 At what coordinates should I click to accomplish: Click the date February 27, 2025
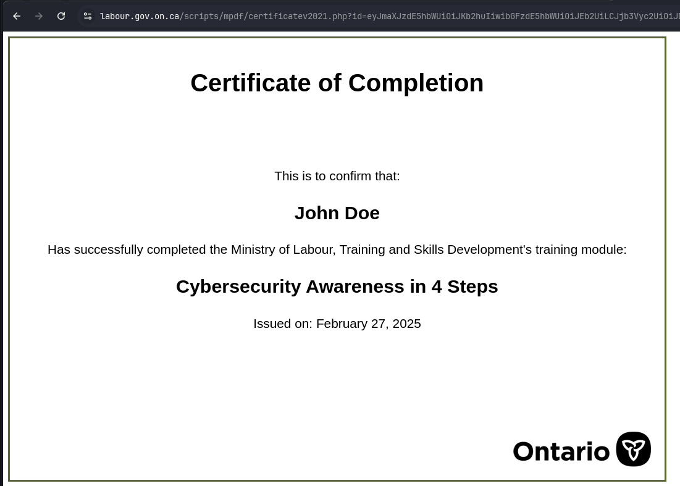click(x=368, y=324)
